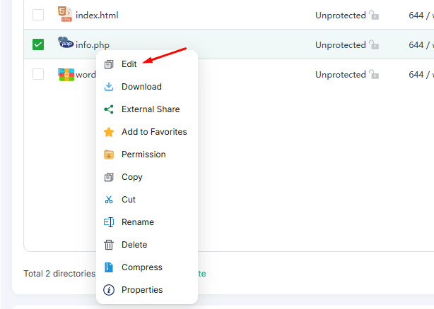Uncheck the info.php checkbox
The image size is (434, 309).
tap(38, 44)
